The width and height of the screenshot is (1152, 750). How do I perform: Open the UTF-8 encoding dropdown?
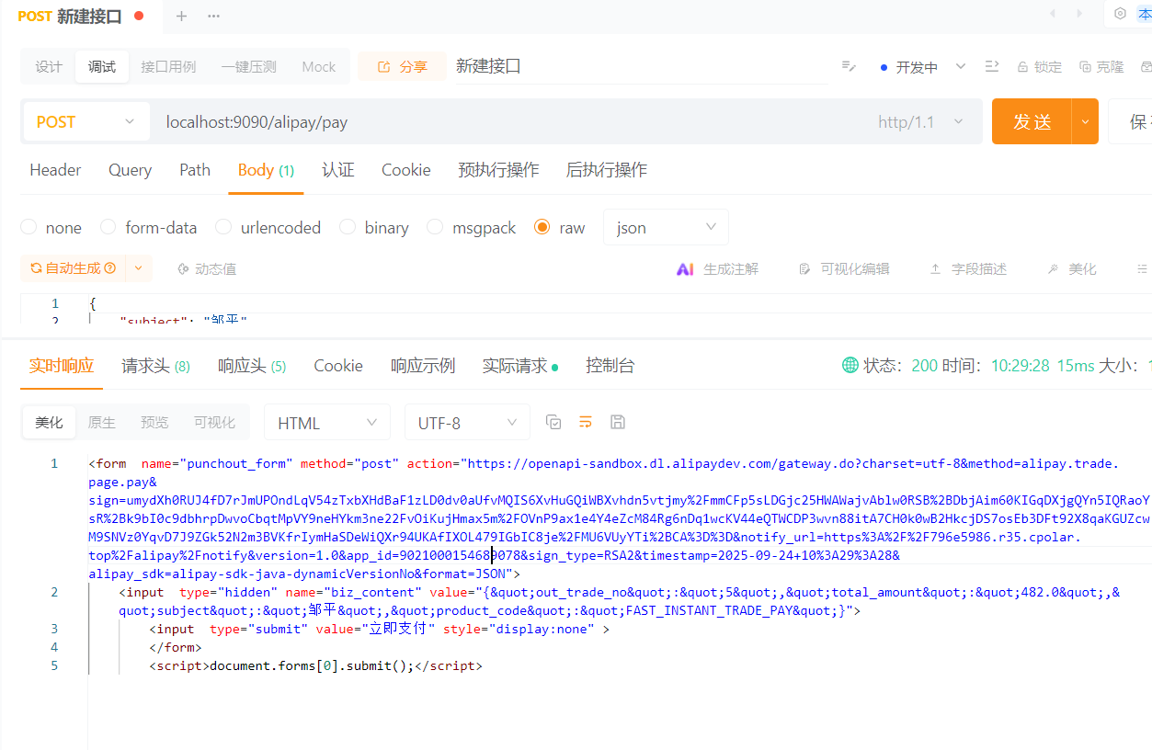click(x=467, y=423)
